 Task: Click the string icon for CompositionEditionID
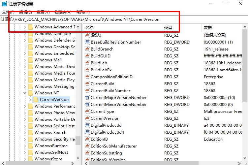pyautogui.click(x=87, y=77)
